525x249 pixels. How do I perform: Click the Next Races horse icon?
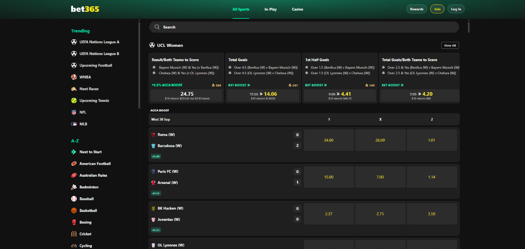point(74,89)
